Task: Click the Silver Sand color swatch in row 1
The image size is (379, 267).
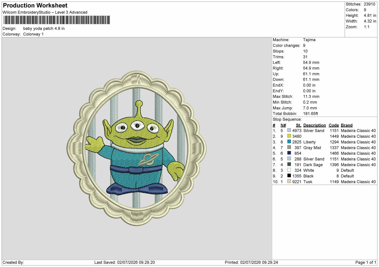Action: 289,130
